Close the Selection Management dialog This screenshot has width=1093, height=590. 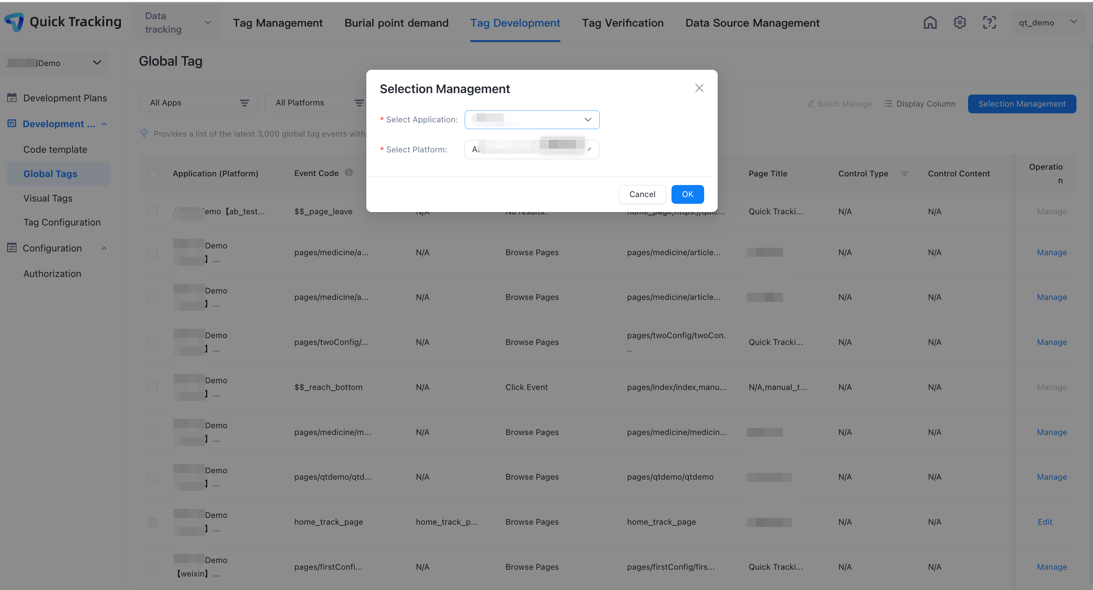pos(699,88)
